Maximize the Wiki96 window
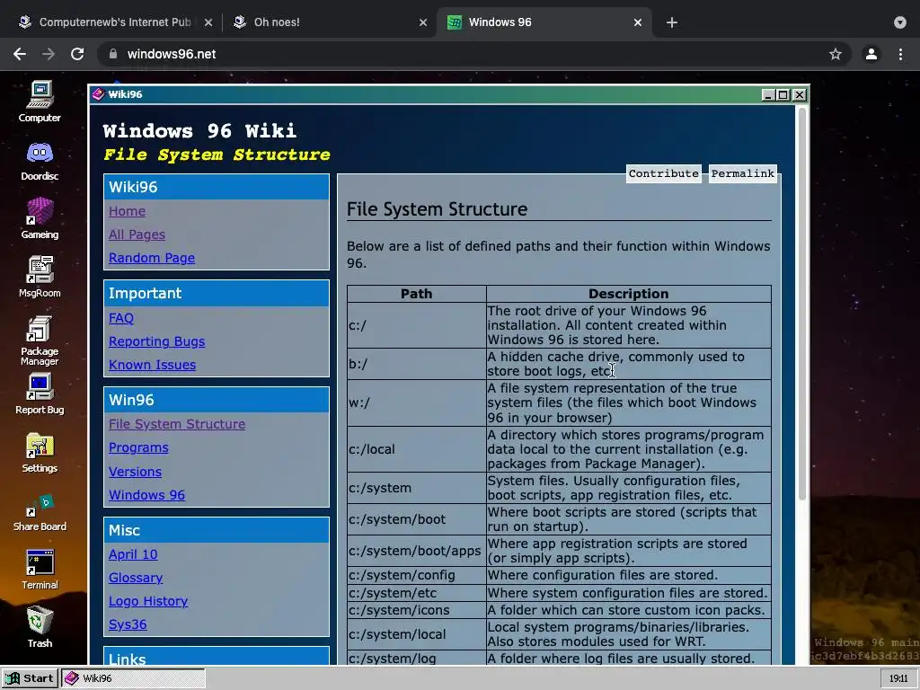 coord(783,95)
